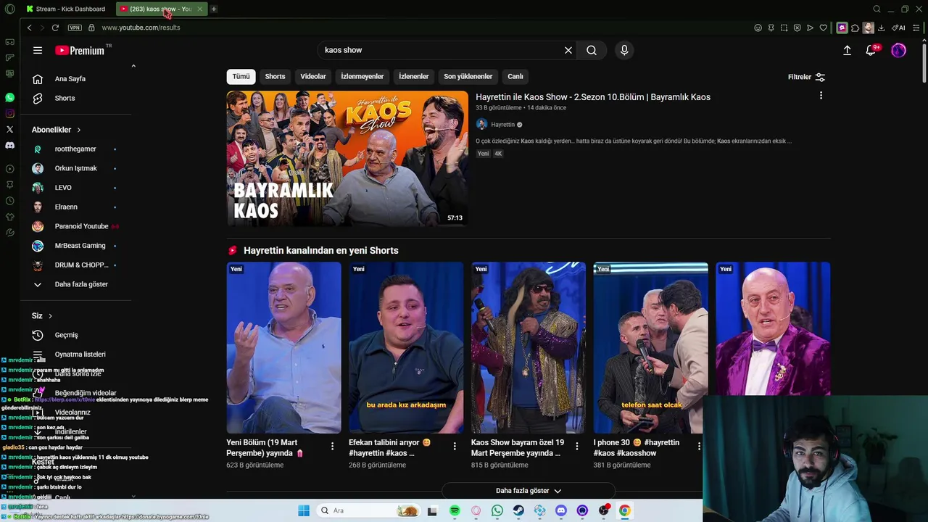
Task: Open the Opera snapshot tool icon
Action: (784, 28)
